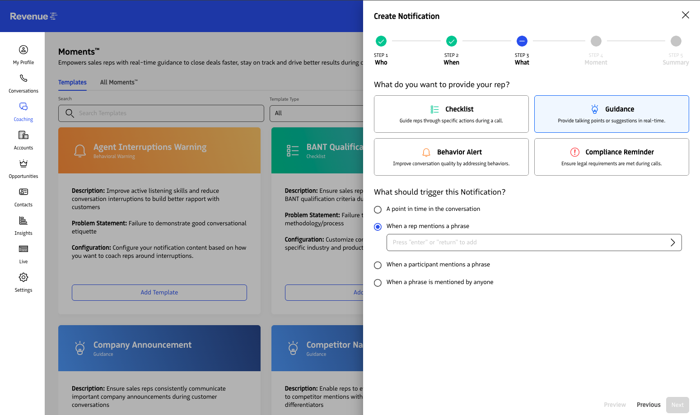The image size is (700, 415).
Task: Click the arrow in the phrase input
Action: 672,242
